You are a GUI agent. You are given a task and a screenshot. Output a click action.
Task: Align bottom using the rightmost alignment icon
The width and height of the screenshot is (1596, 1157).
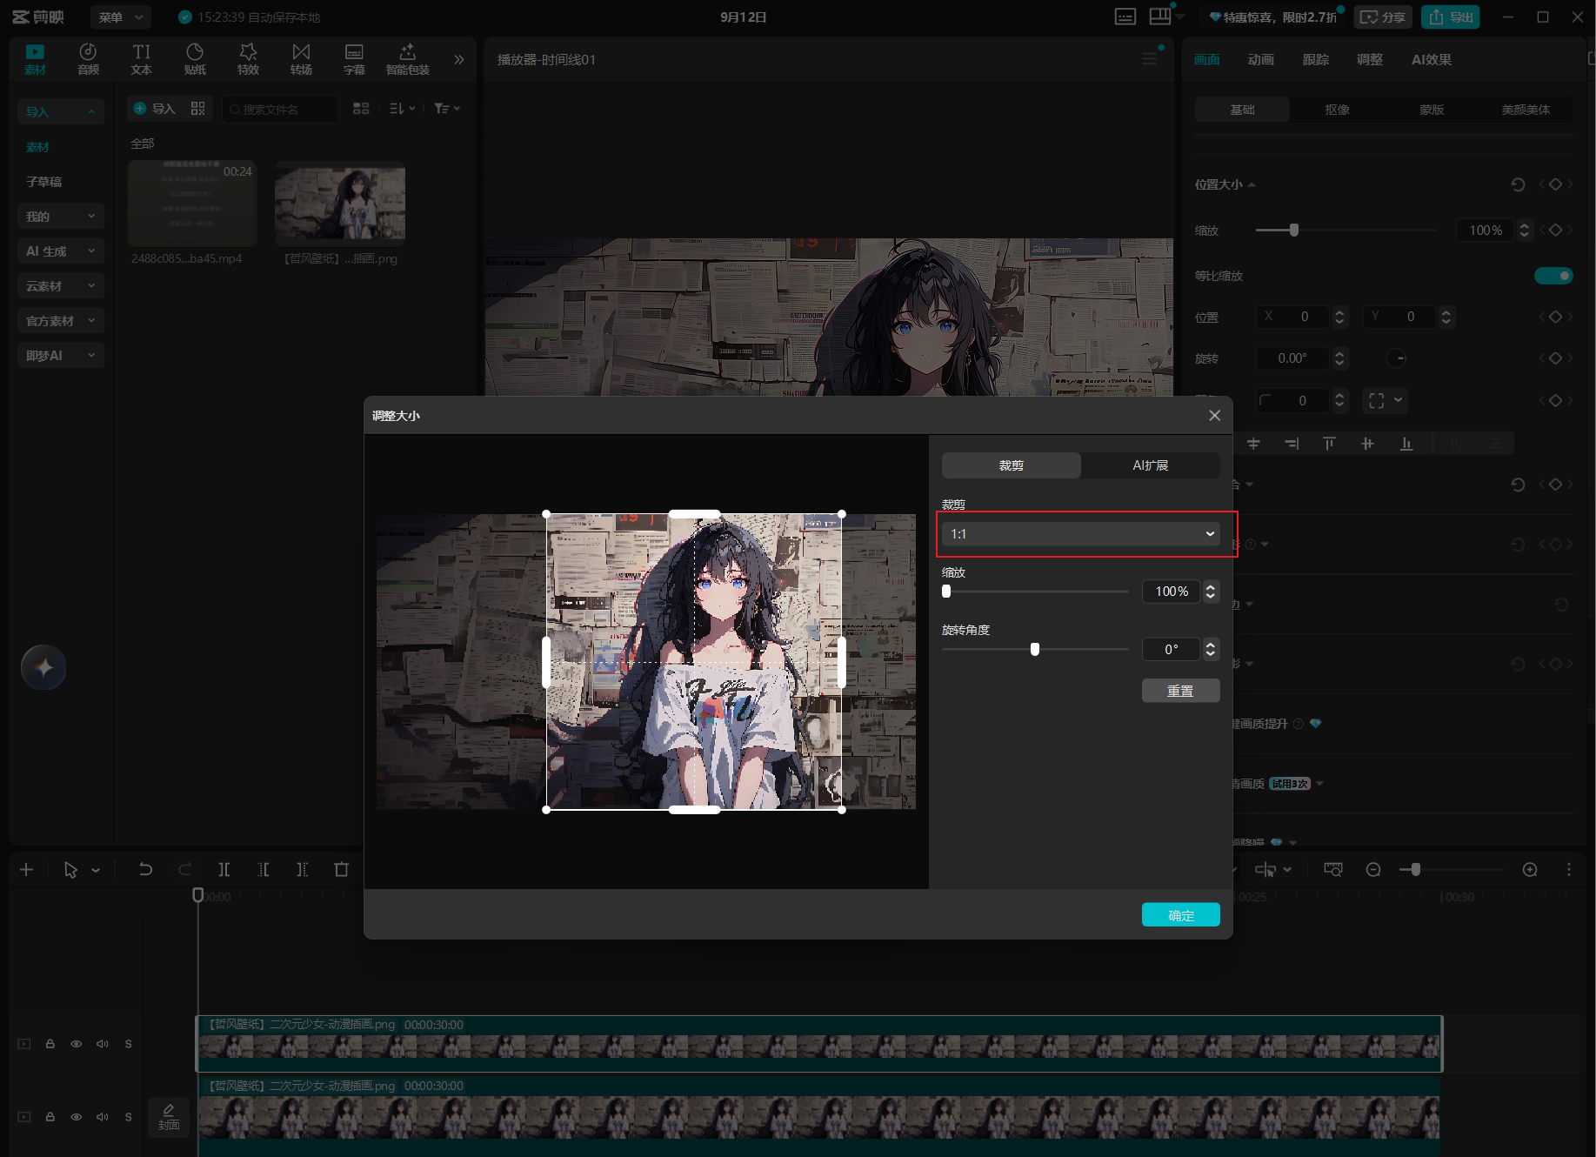1406,444
